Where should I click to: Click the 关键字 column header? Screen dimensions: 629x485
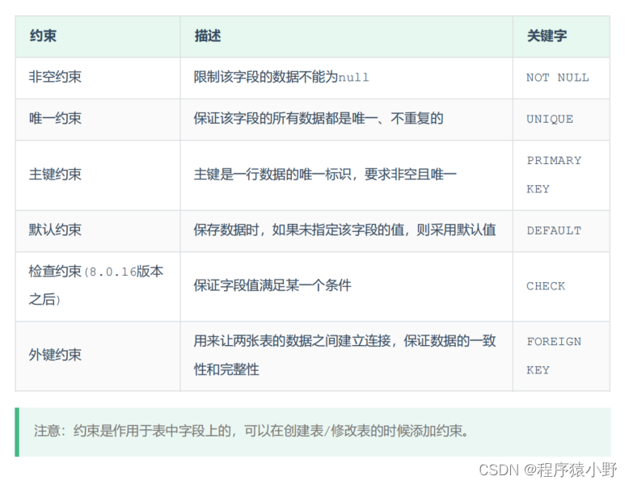(x=547, y=36)
